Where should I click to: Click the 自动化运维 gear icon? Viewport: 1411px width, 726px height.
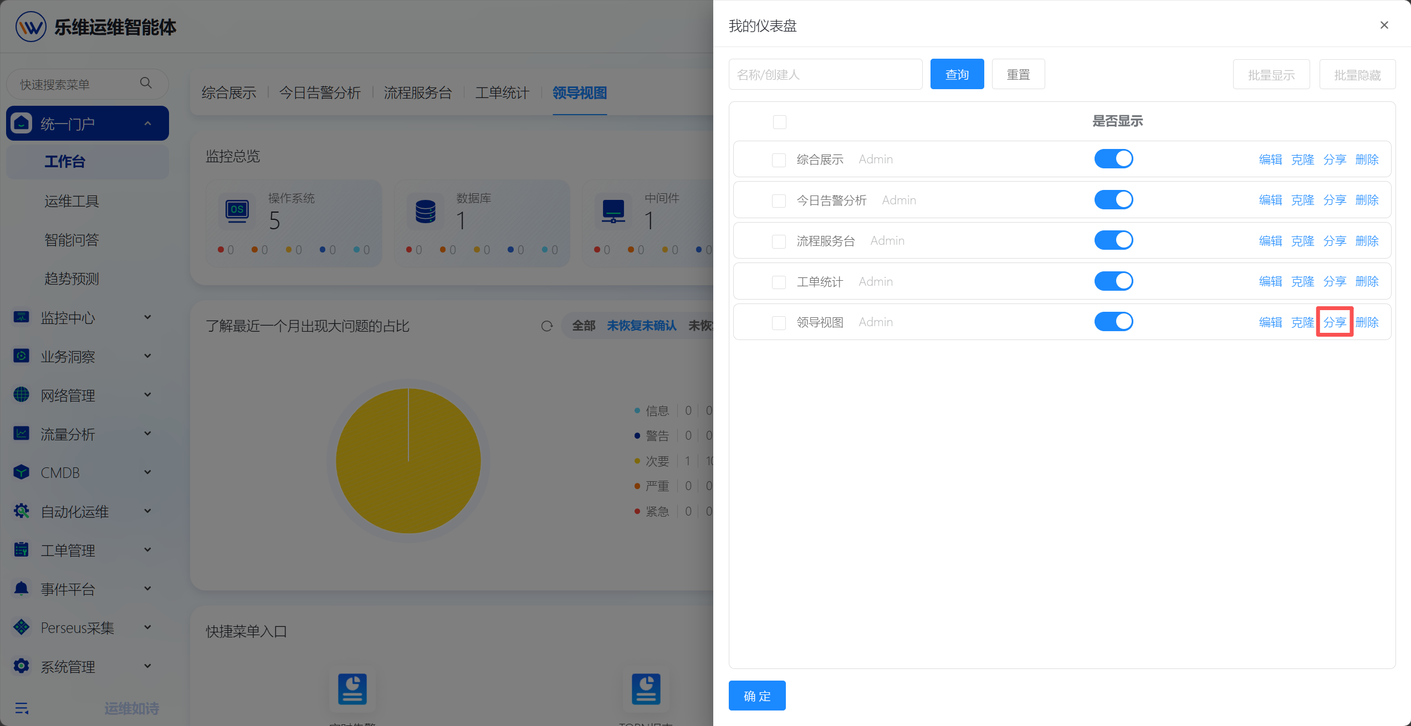tap(22, 511)
